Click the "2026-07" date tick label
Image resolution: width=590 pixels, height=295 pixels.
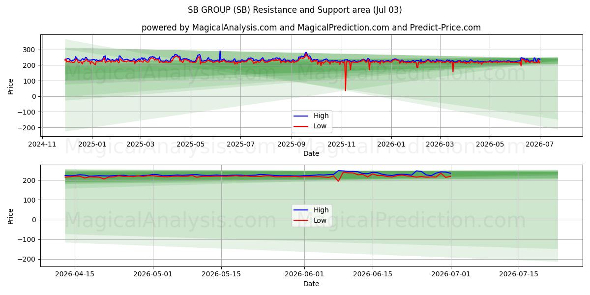coord(540,144)
